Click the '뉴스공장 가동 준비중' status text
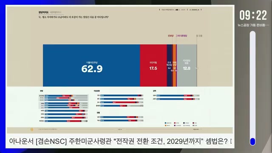 click(253, 25)
